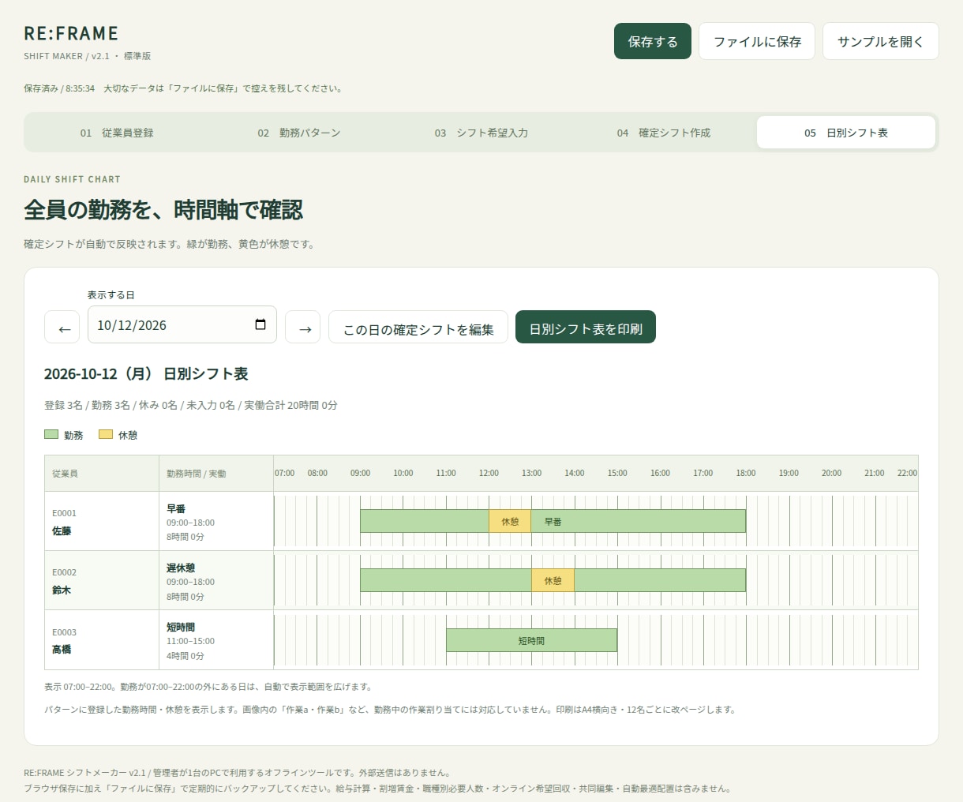Click 佐藤's 早番 afternoon shift bar

pos(638,521)
